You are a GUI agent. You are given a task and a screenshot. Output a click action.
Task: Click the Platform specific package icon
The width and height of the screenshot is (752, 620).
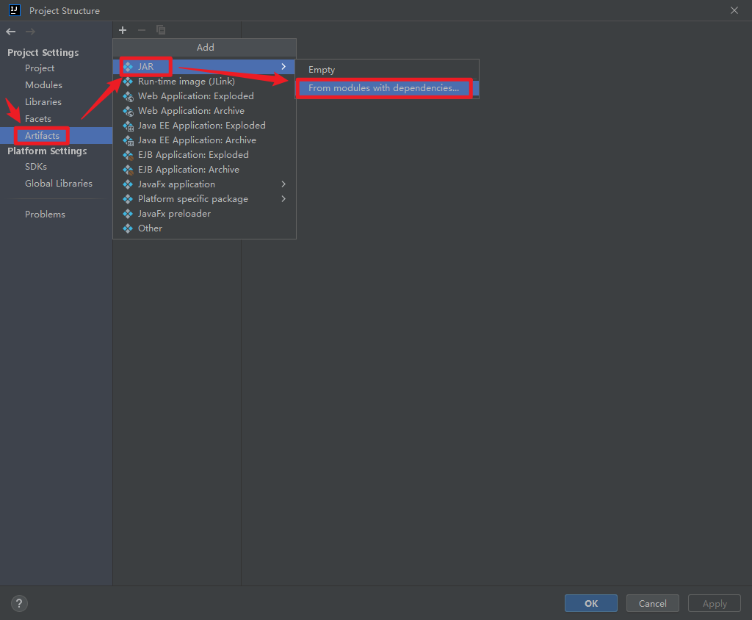128,199
